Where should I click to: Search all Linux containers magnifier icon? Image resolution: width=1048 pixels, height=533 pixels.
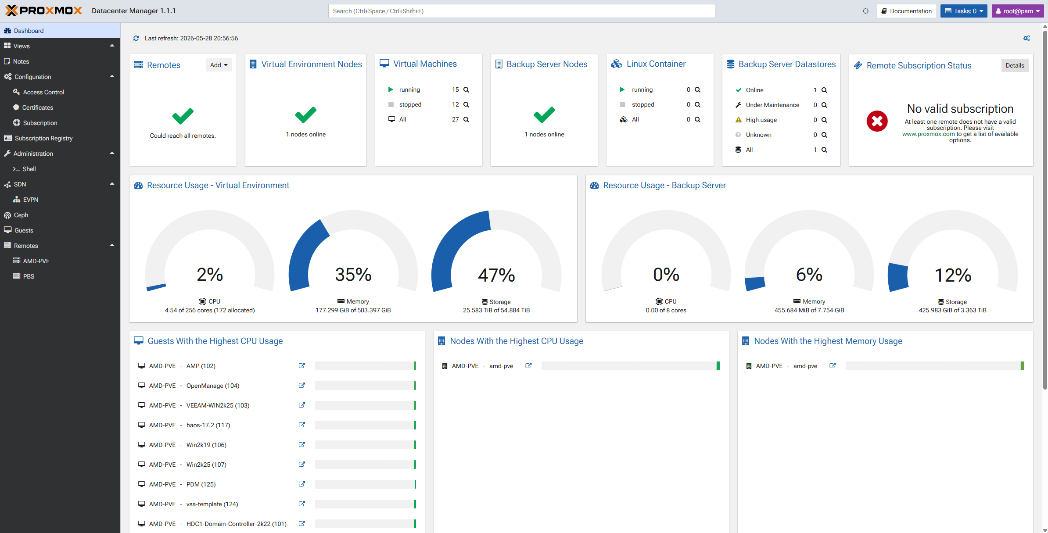[x=697, y=119]
